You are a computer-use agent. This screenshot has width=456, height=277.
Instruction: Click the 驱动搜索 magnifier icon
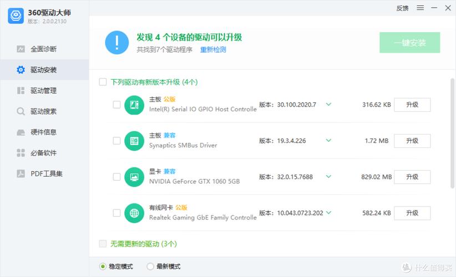point(21,111)
